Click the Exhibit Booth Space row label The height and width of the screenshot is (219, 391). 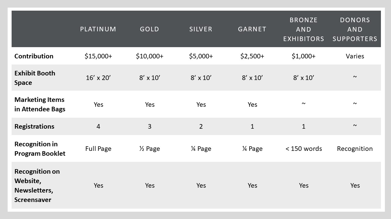[x=35, y=78]
